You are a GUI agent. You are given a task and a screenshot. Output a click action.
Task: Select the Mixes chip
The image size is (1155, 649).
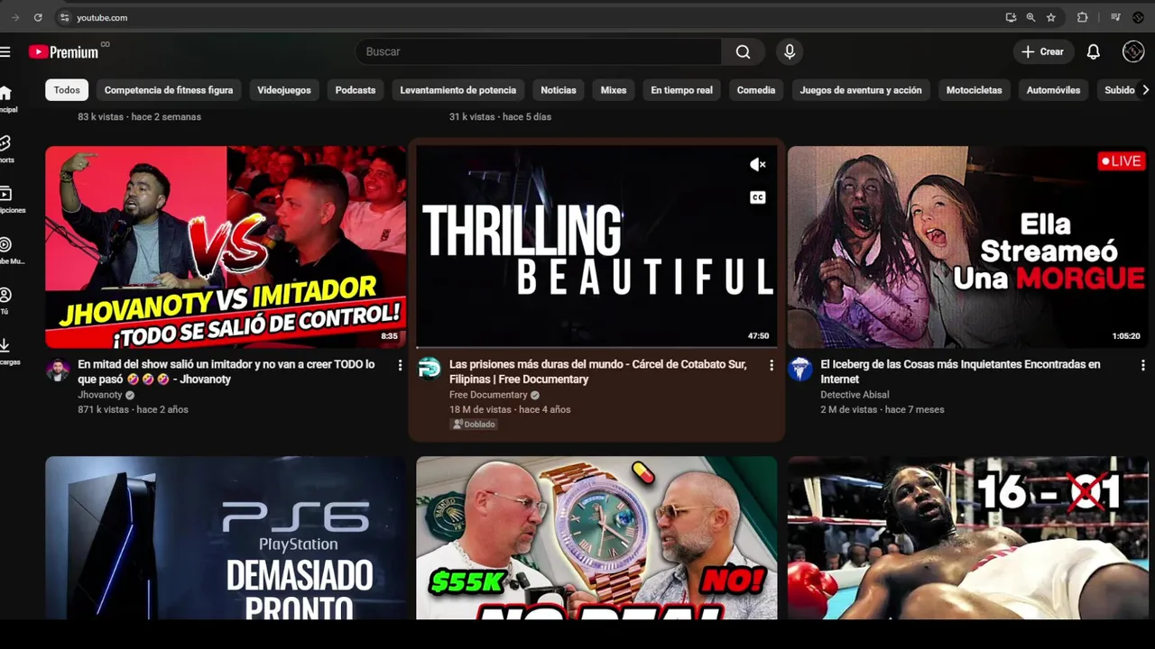614,90
